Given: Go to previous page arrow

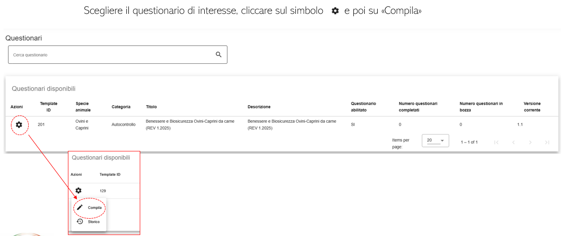Looking at the screenshot, I should 513,142.
